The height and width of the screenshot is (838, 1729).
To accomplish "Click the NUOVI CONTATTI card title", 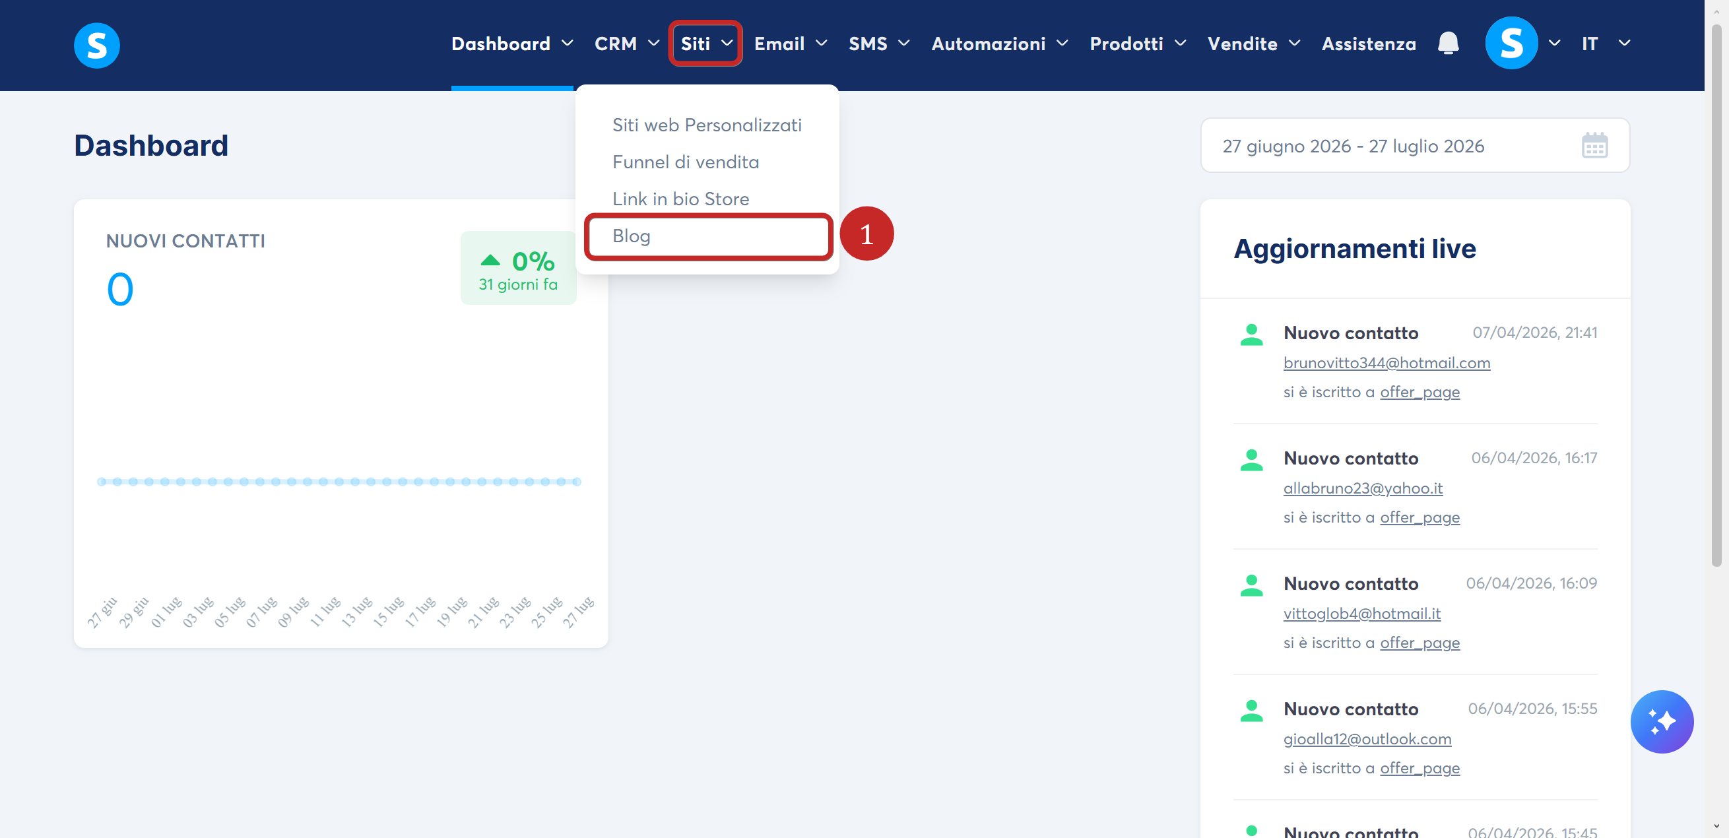I will [185, 242].
